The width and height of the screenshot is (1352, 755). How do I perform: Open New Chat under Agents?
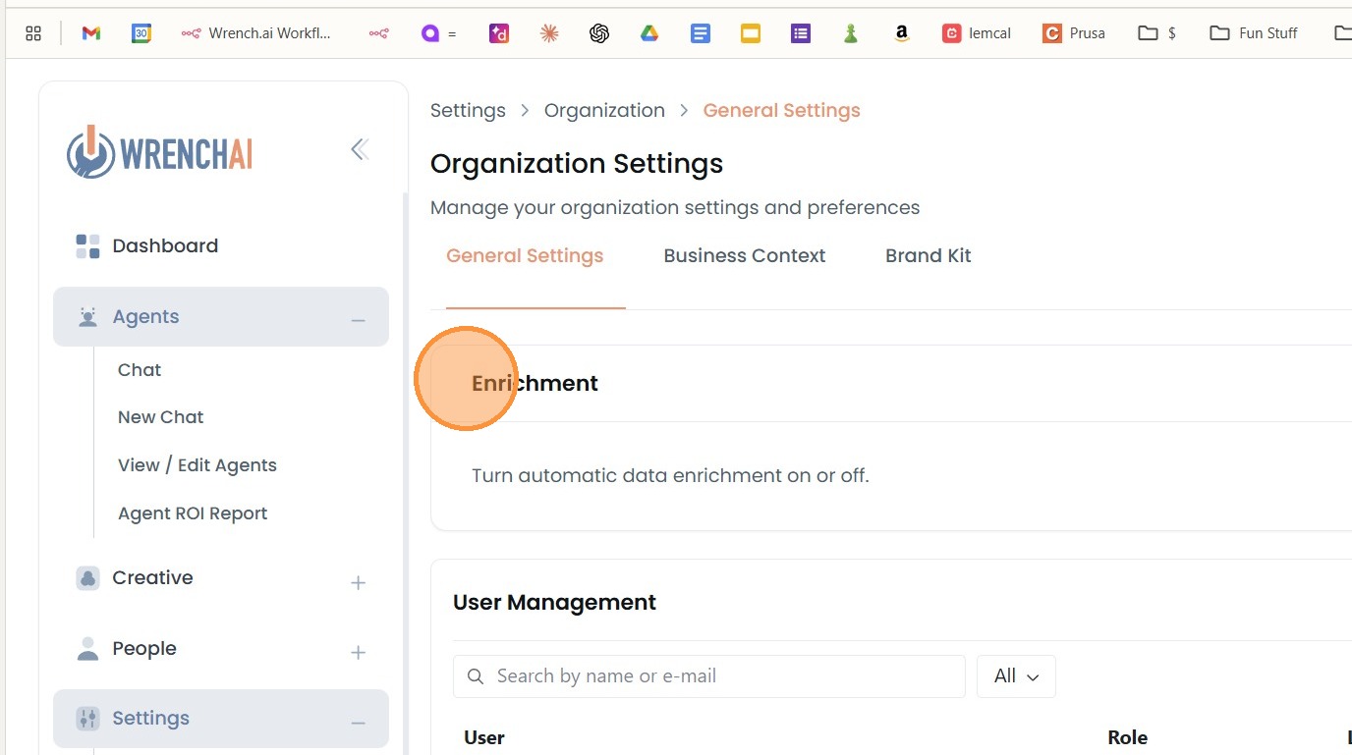(160, 417)
